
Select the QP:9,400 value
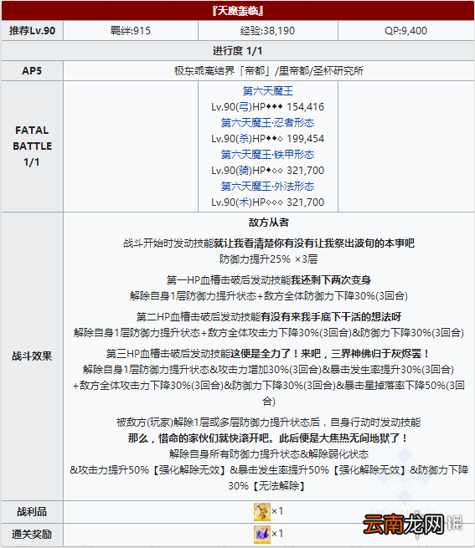point(406,31)
